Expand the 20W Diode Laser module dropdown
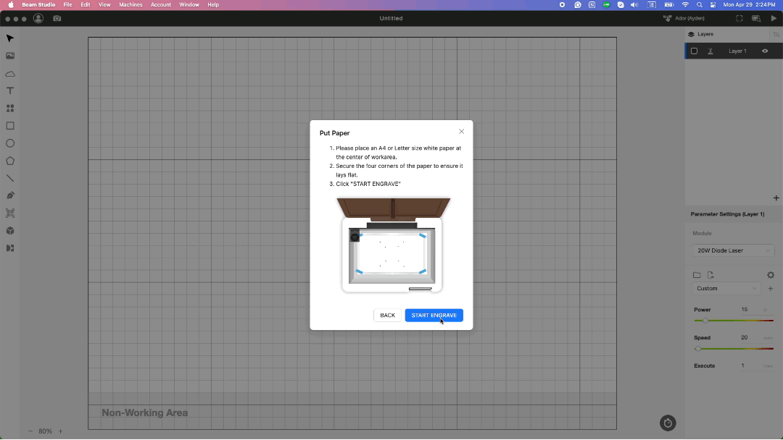 (x=733, y=250)
